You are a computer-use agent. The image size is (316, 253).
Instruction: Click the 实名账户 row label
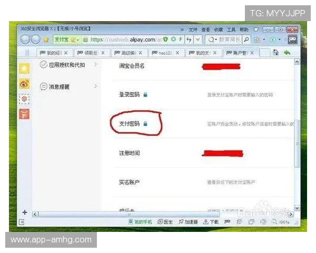[x=130, y=182]
